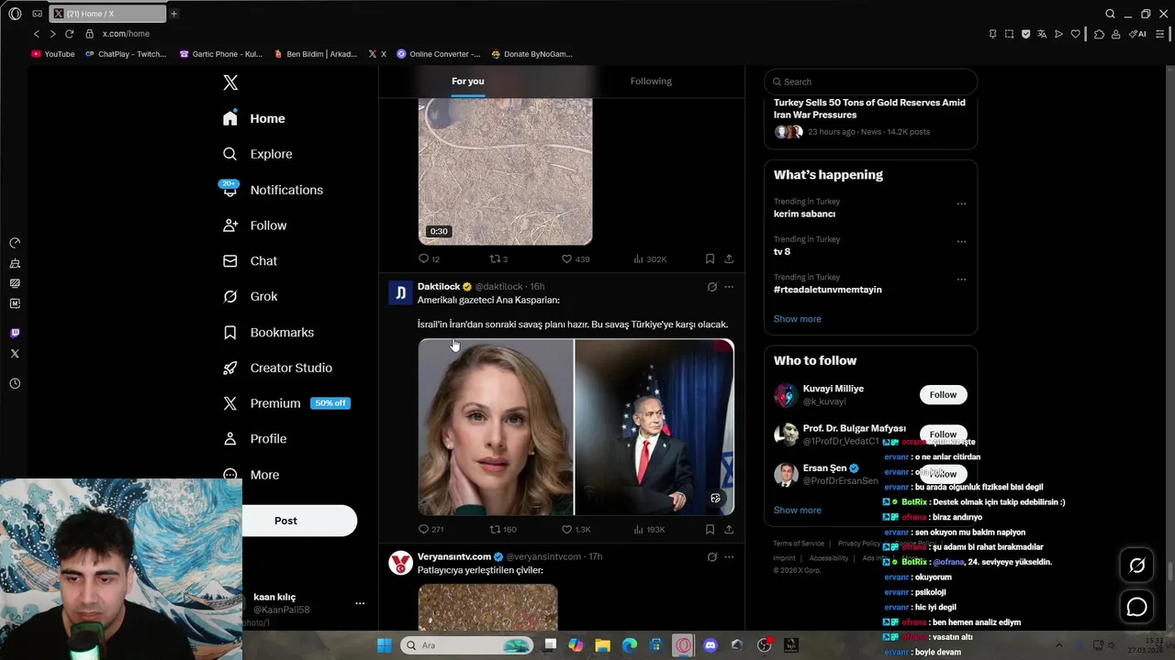Open more options on Veryansintv.com post
The height and width of the screenshot is (660, 1175).
[729, 556]
